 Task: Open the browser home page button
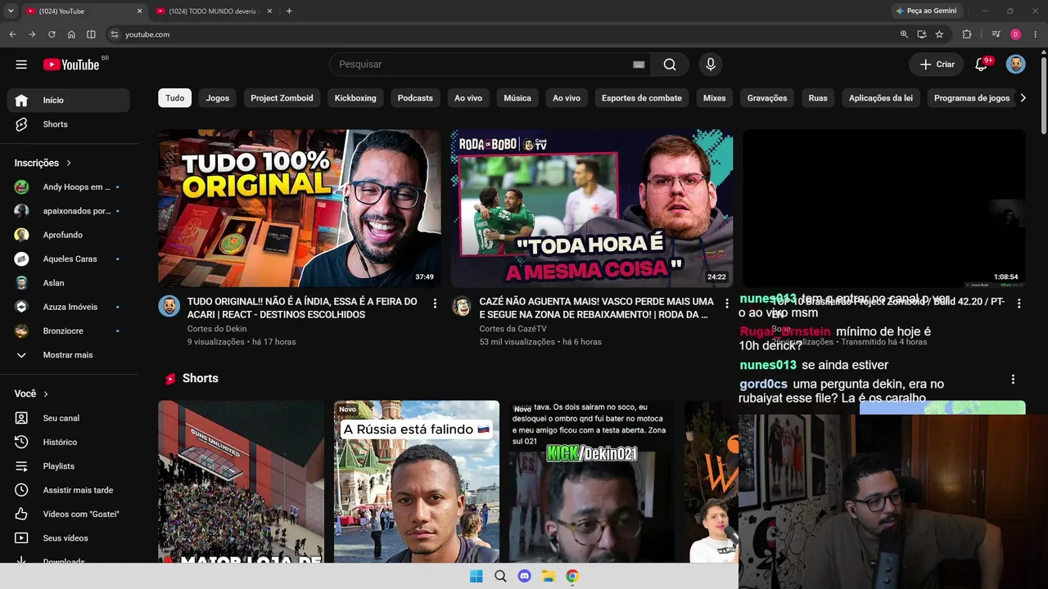pyautogui.click(x=71, y=34)
